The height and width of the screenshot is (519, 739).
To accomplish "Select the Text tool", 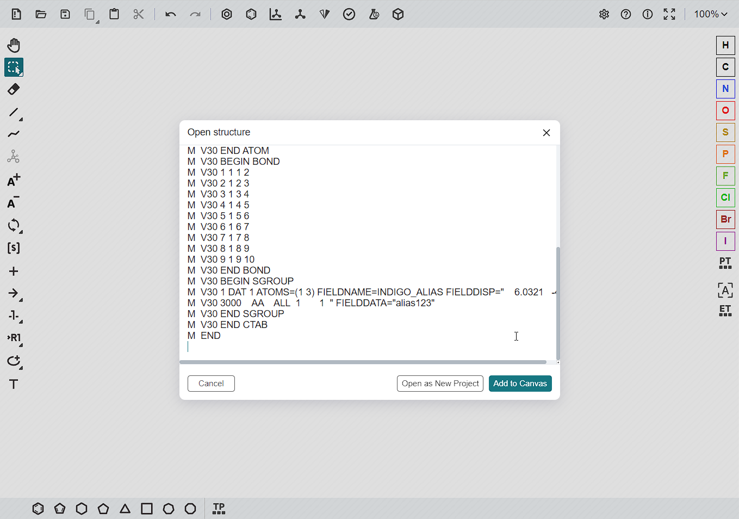I will 14,384.
